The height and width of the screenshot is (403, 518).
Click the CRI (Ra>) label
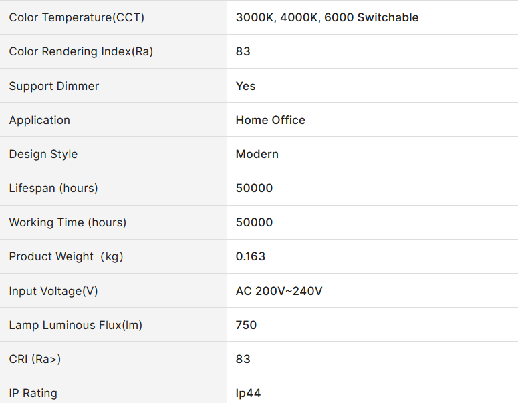(35, 359)
